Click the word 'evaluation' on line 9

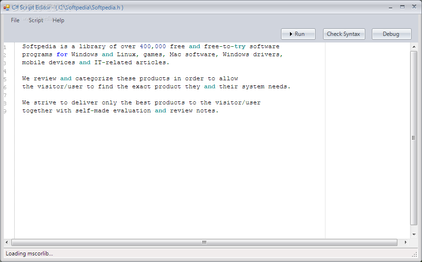point(132,110)
